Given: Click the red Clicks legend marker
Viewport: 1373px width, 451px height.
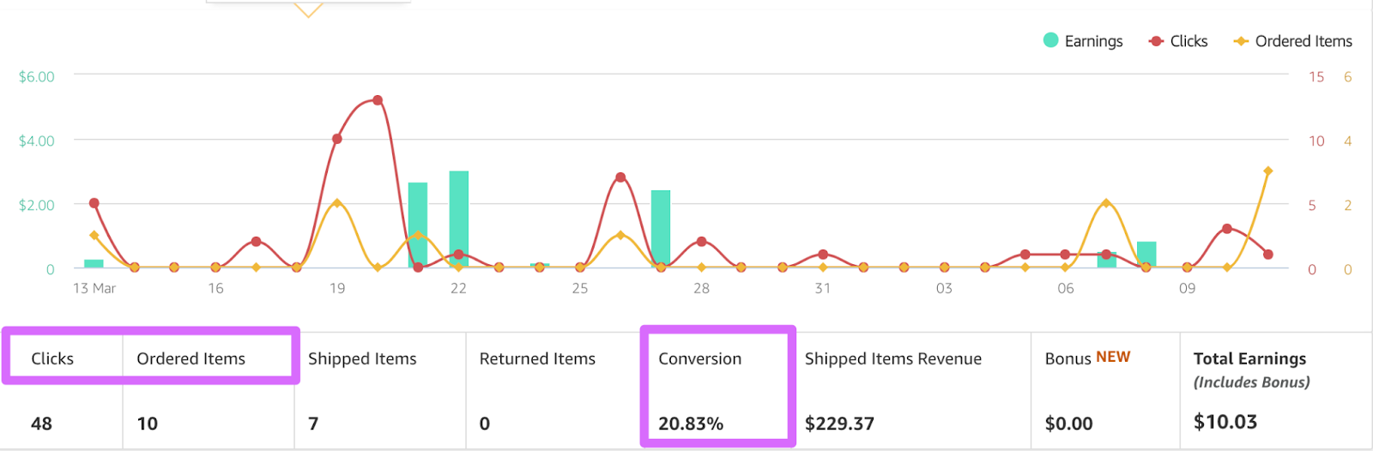Looking at the screenshot, I should click(1156, 41).
